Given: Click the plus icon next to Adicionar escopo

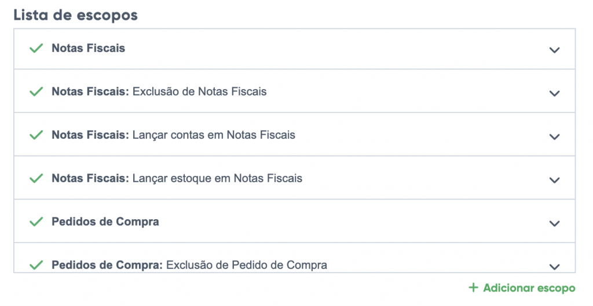Looking at the screenshot, I should tap(474, 287).
